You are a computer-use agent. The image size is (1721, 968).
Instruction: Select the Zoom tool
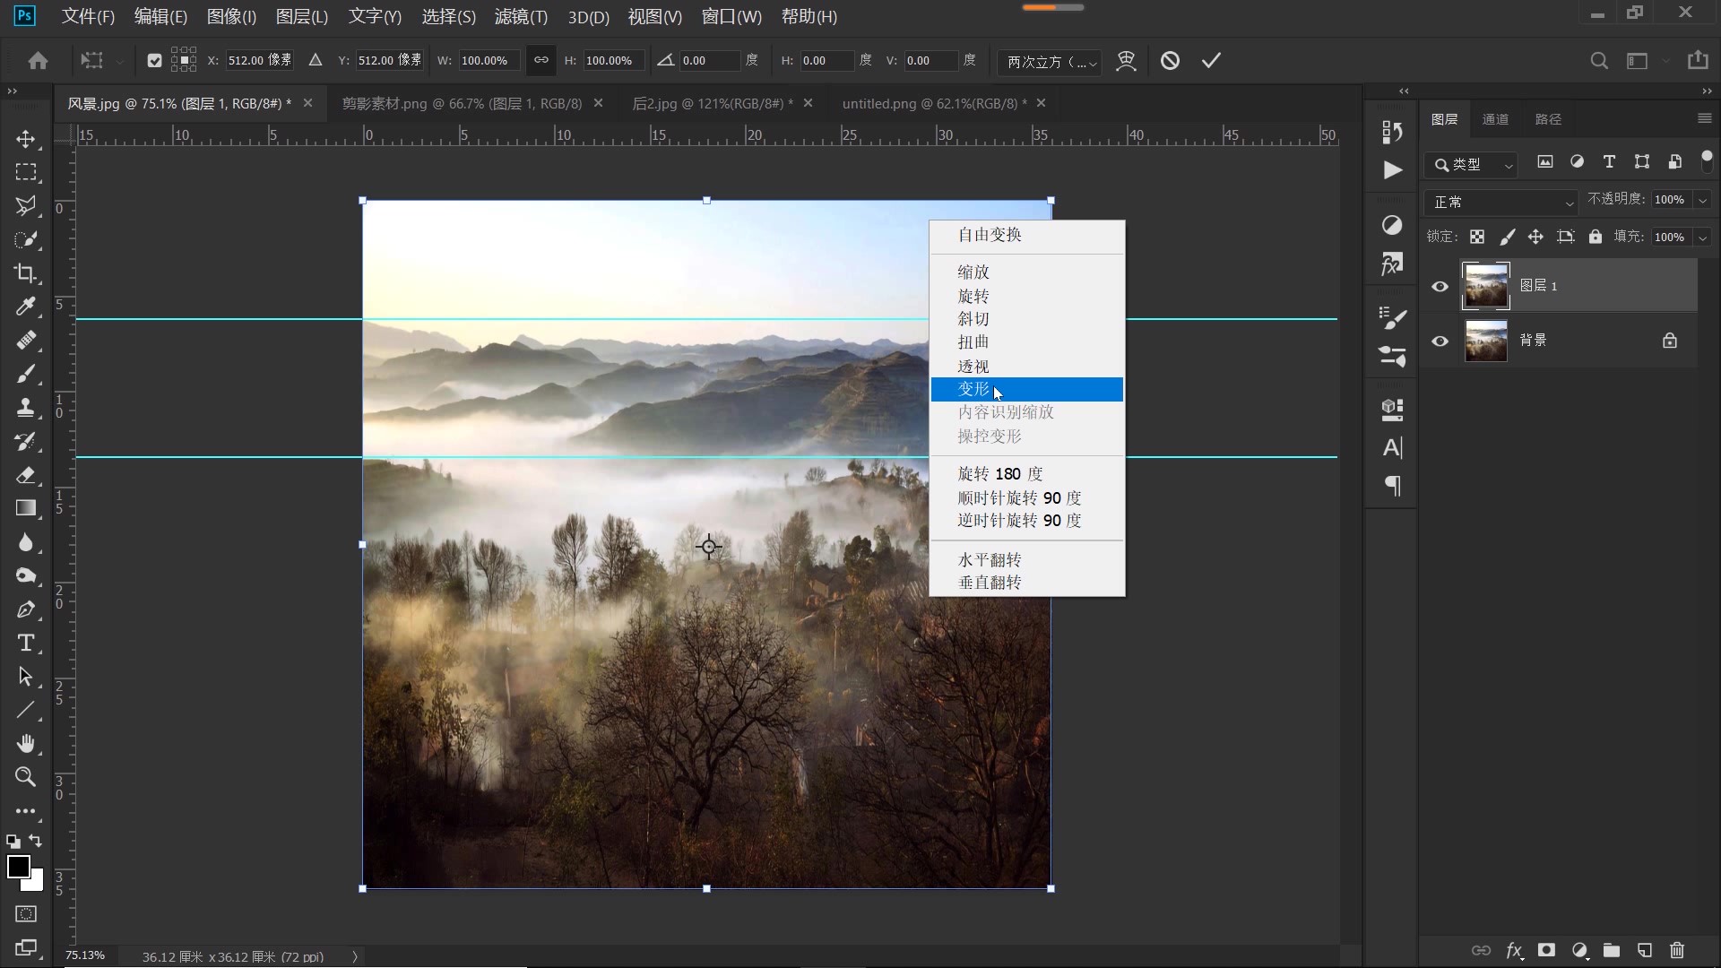click(26, 777)
